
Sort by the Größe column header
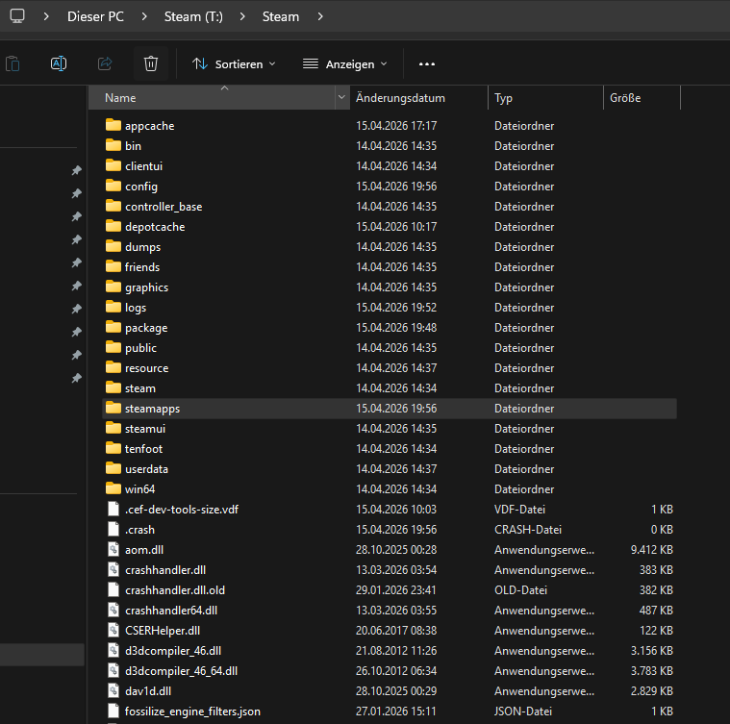click(625, 98)
